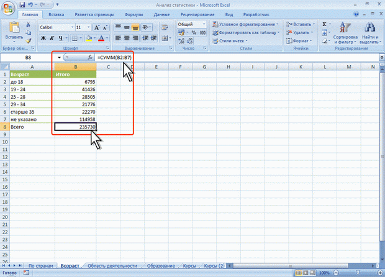Open the Name Box dropdown arrow

pyautogui.click(x=59, y=58)
